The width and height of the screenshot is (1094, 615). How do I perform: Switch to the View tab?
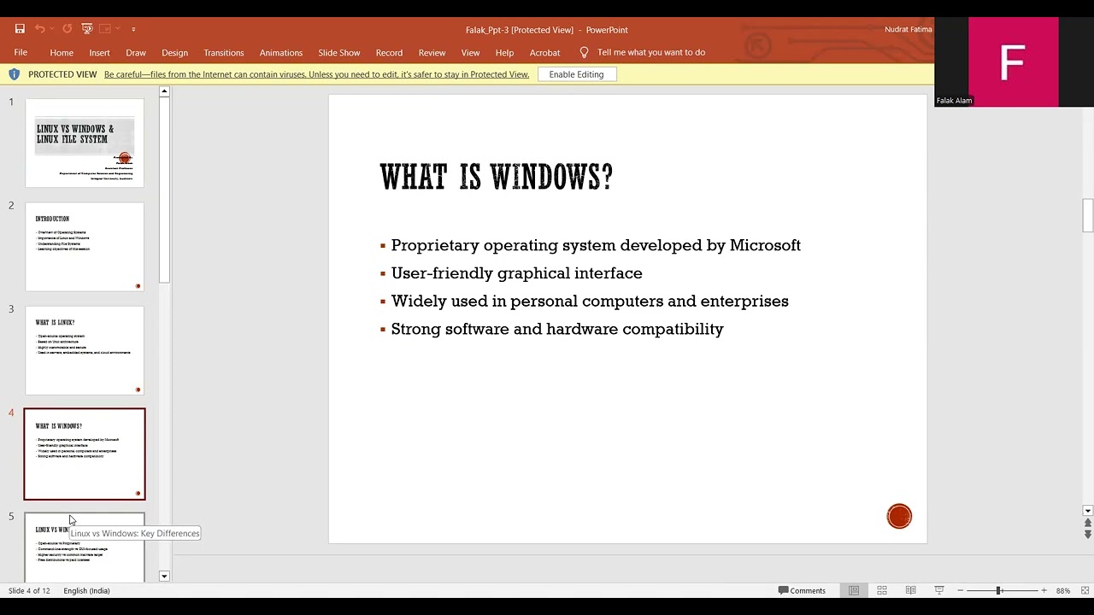tap(471, 52)
